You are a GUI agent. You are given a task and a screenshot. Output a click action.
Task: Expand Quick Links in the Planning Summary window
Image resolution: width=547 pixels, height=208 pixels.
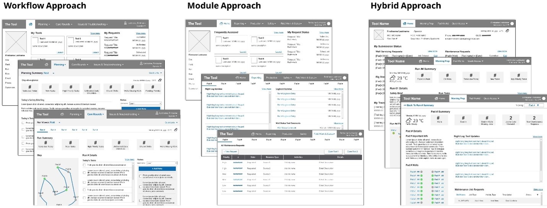click(155, 73)
